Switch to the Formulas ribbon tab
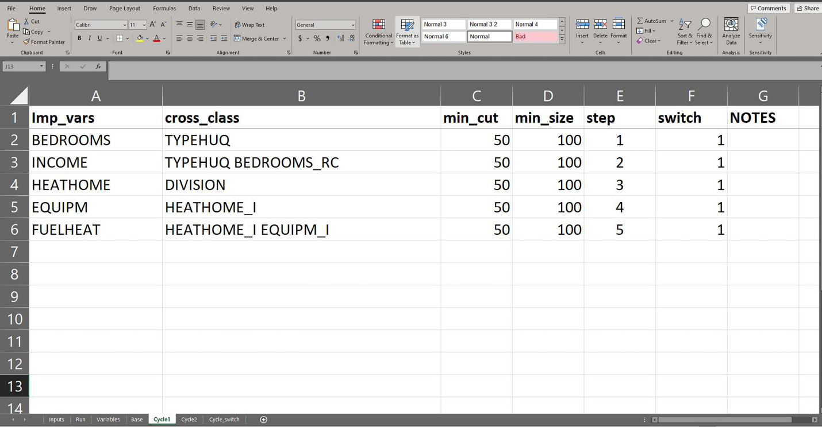Viewport: 822px width, 427px height. pyautogui.click(x=164, y=8)
